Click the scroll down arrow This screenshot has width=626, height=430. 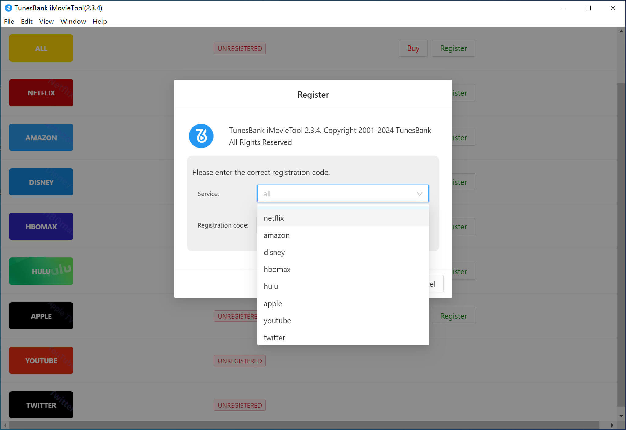pos(621,416)
